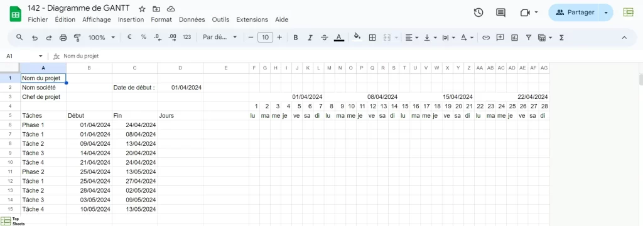Open the 123 number format menu

point(187,37)
